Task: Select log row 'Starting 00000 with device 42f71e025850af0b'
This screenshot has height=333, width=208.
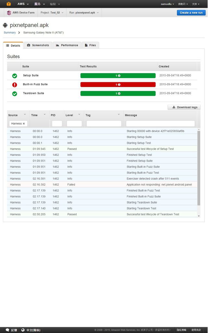Action: click(102, 131)
